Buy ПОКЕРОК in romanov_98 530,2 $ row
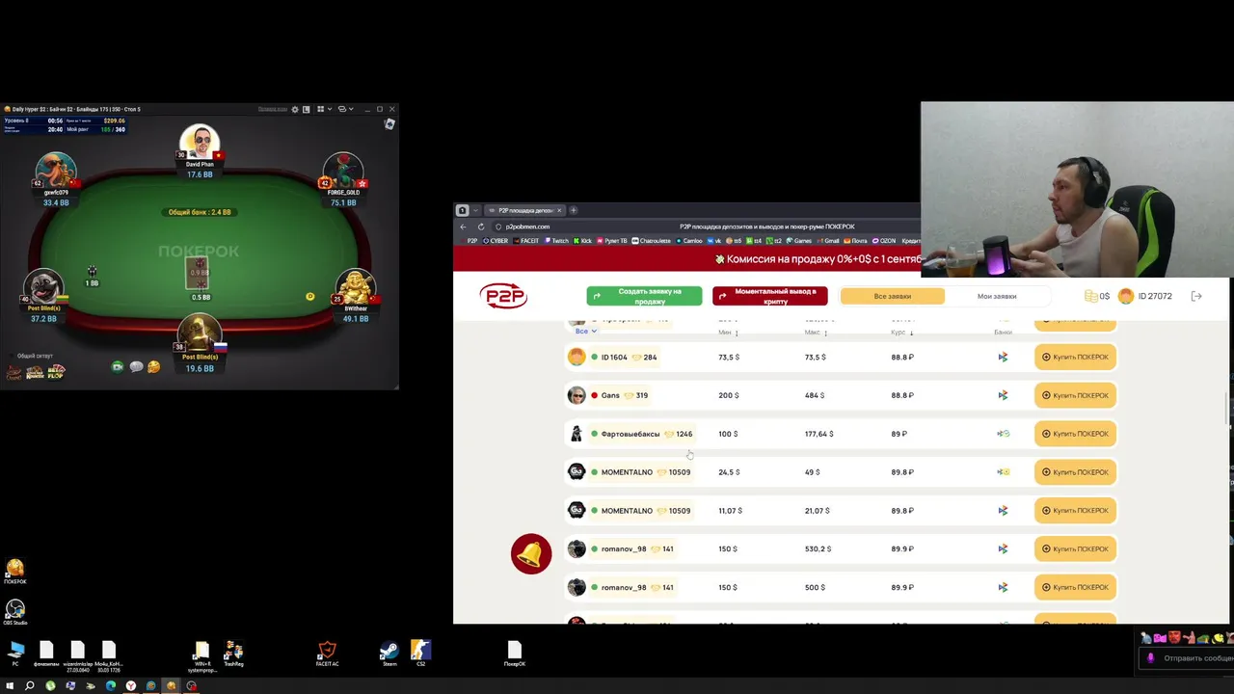This screenshot has height=694, width=1234. pyautogui.click(x=1075, y=548)
